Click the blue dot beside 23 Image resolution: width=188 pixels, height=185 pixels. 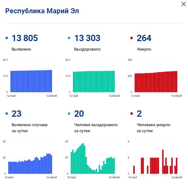[7, 114]
